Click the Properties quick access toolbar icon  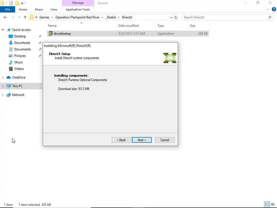[11, 3]
